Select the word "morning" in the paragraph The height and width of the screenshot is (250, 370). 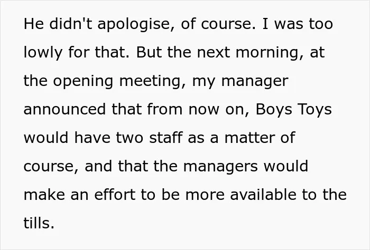tap(267, 53)
